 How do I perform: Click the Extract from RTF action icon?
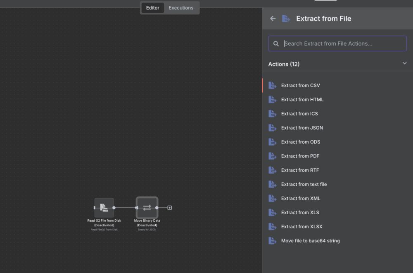(x=272, y=170)
